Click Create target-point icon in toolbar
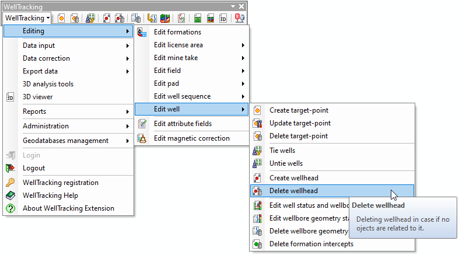Viewport: 459px width, 255px height. coord(61,19)
